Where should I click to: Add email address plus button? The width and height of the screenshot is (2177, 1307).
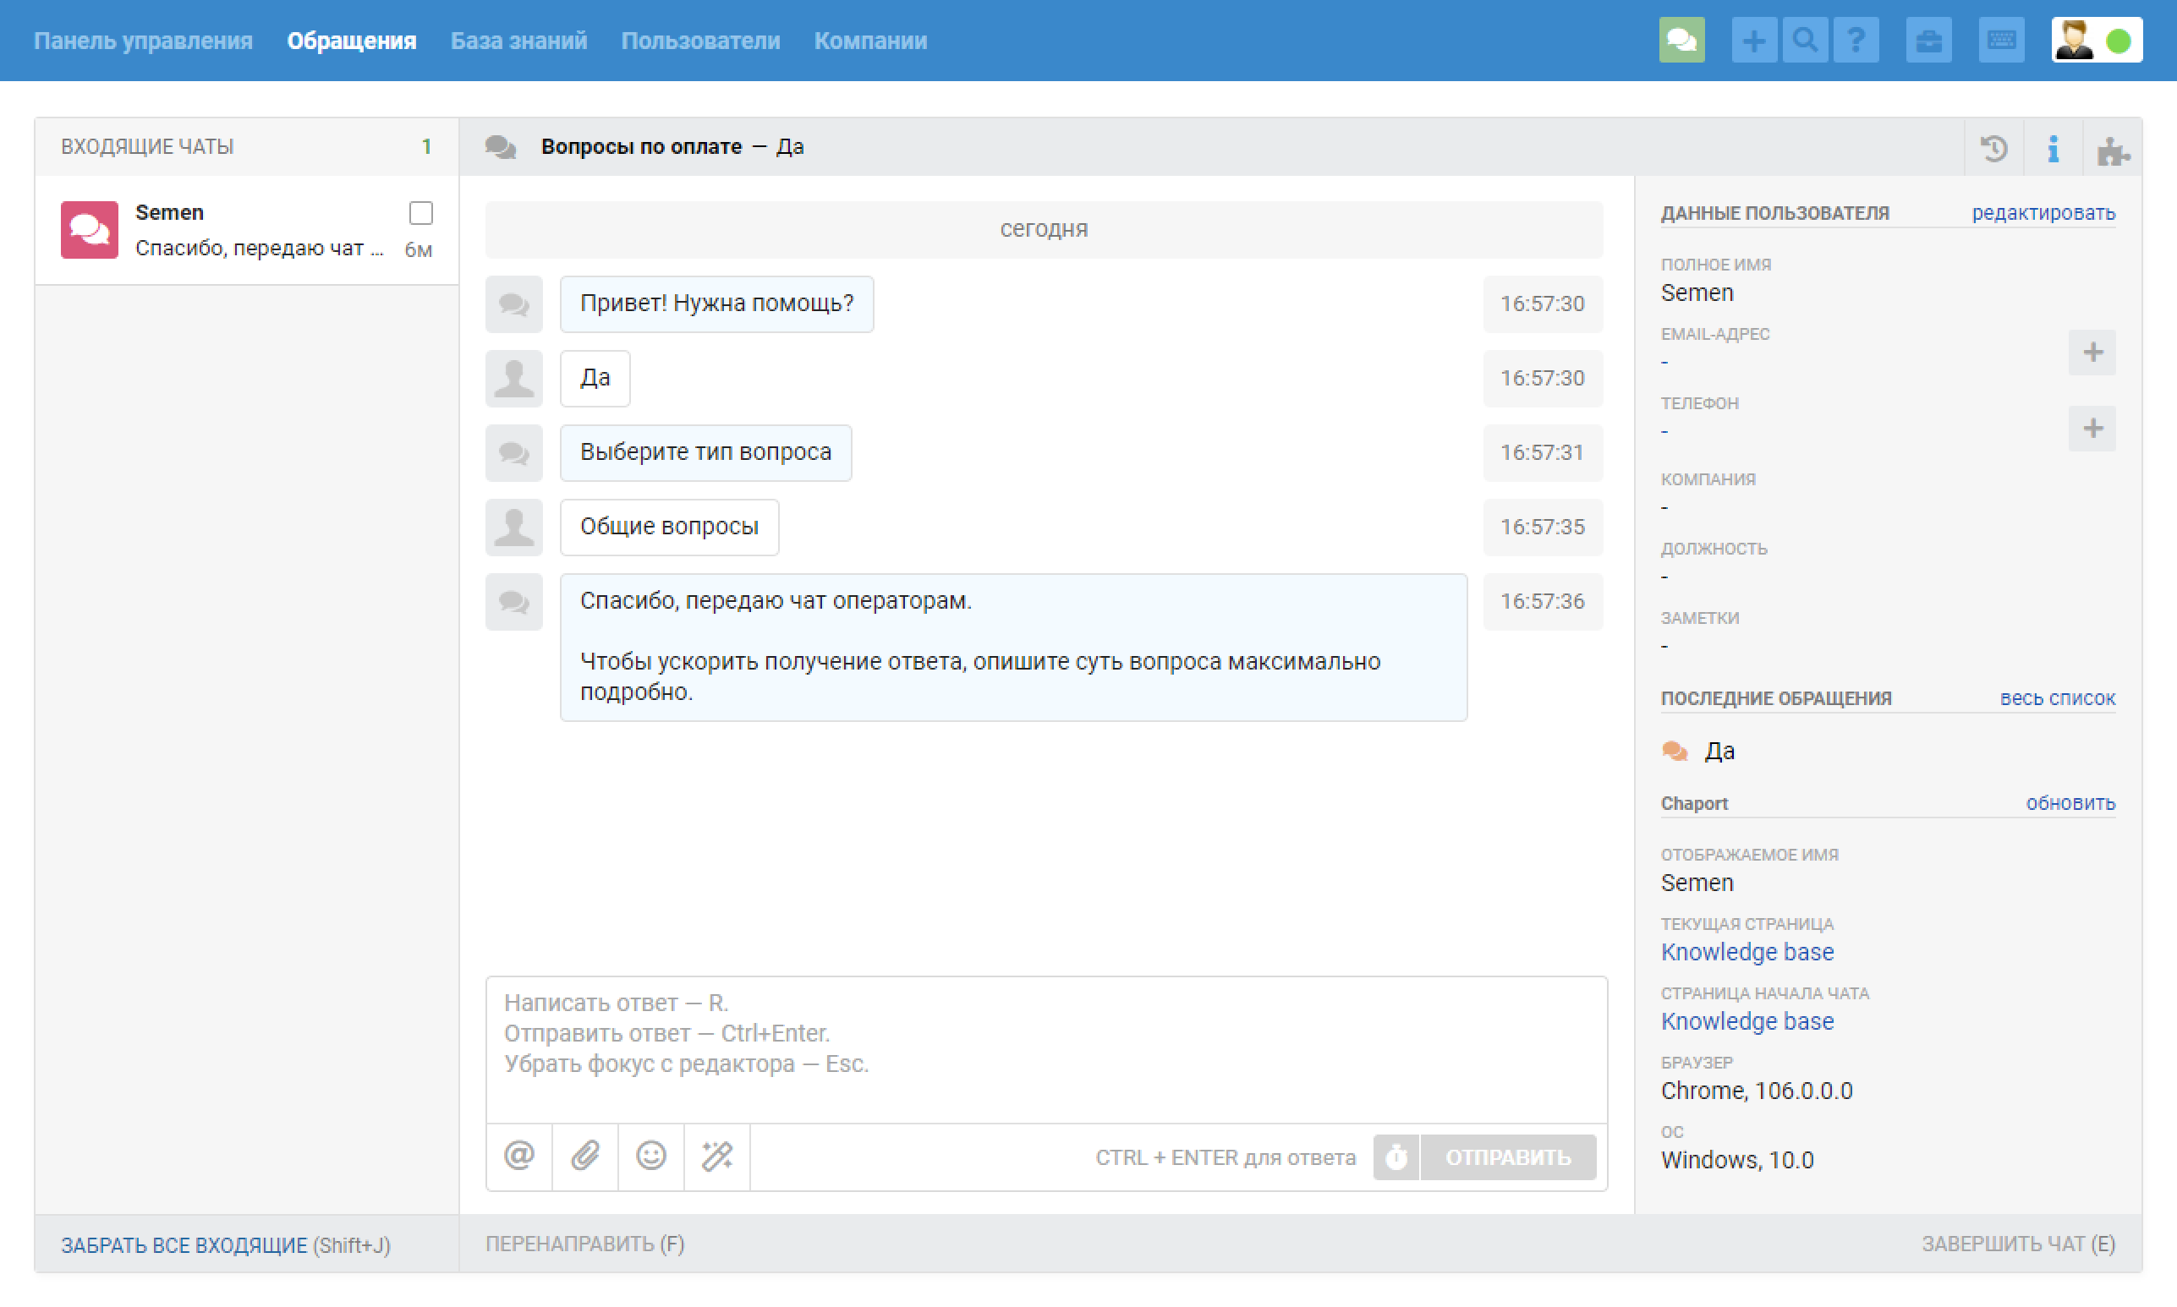click(x=2092, y=353)
